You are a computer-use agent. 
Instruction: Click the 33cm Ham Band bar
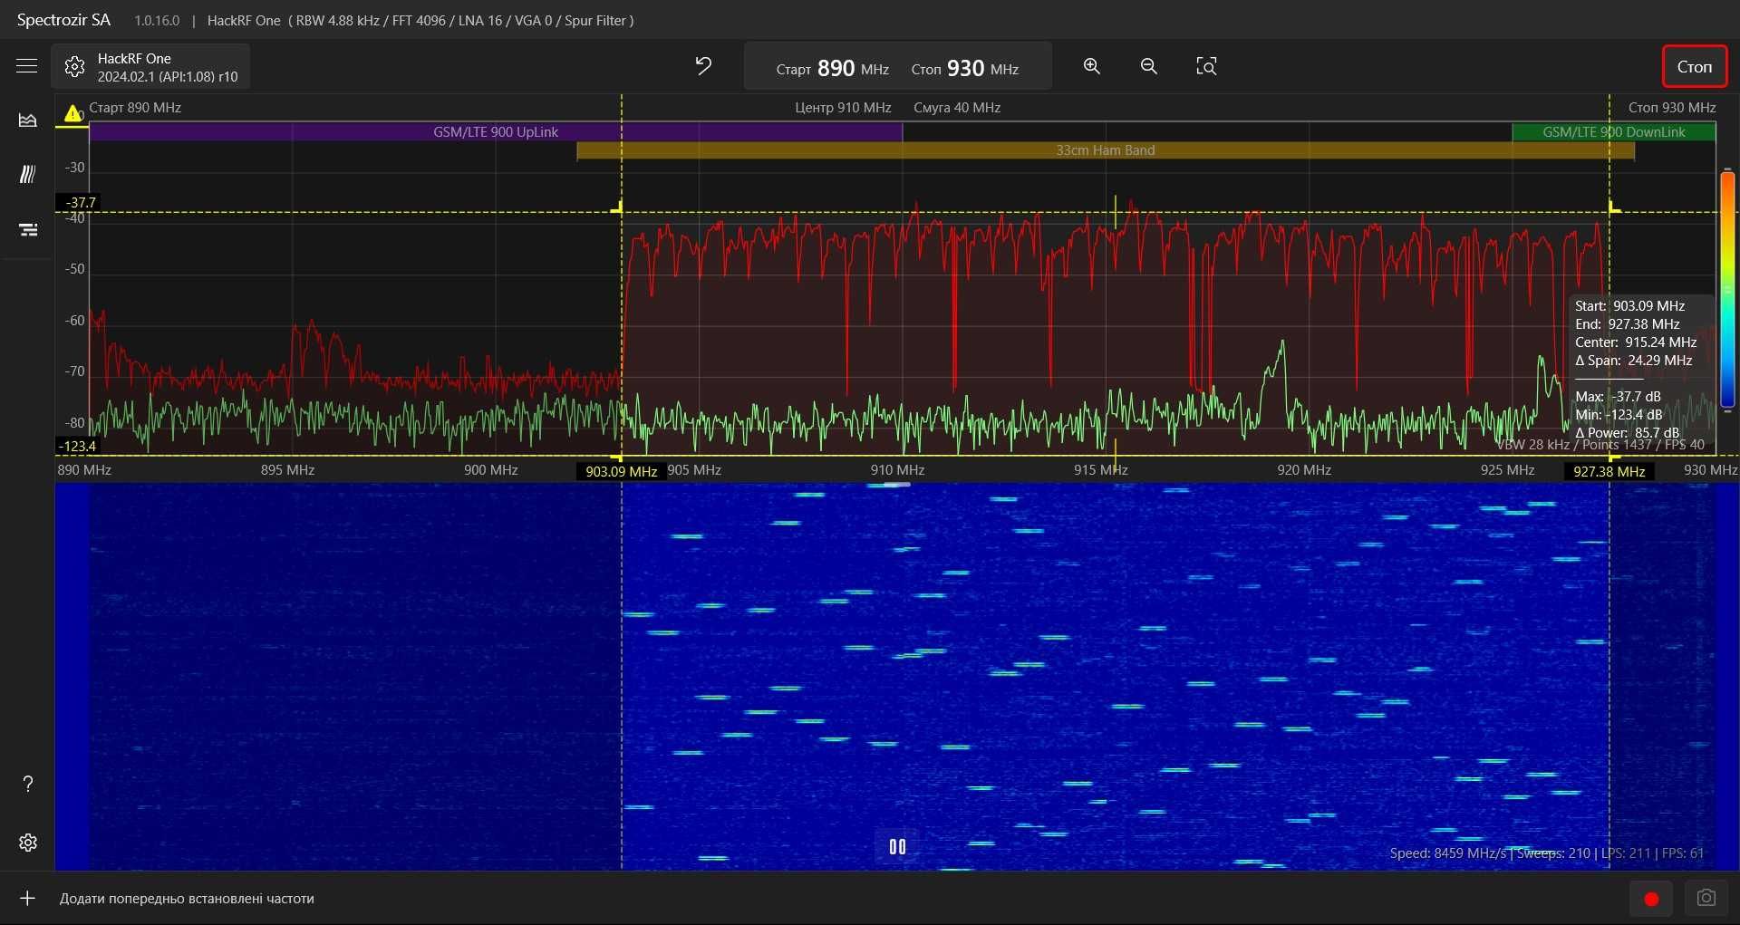click(x=1105, y=150)
